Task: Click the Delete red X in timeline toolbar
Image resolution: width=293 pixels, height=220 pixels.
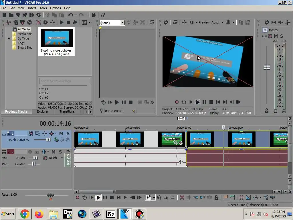Action: [x=182, y=198]
